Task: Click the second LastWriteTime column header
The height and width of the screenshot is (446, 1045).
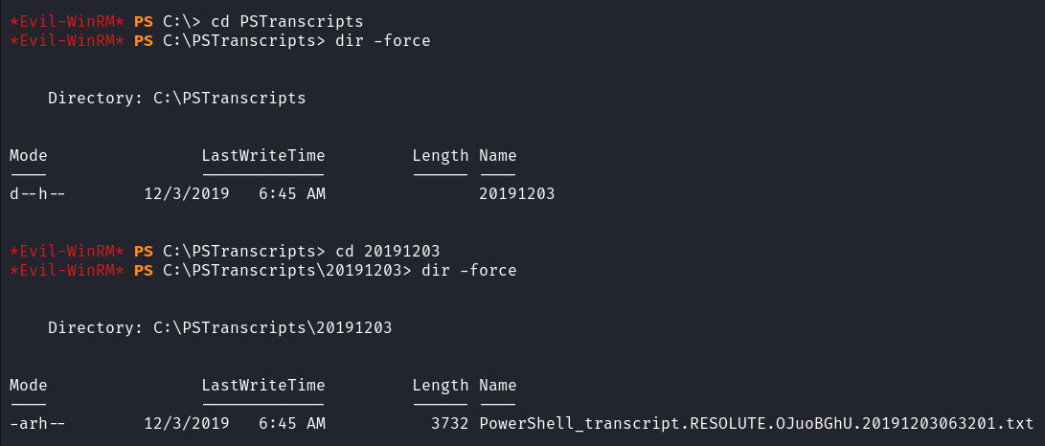Action: (x=263, y=386)
